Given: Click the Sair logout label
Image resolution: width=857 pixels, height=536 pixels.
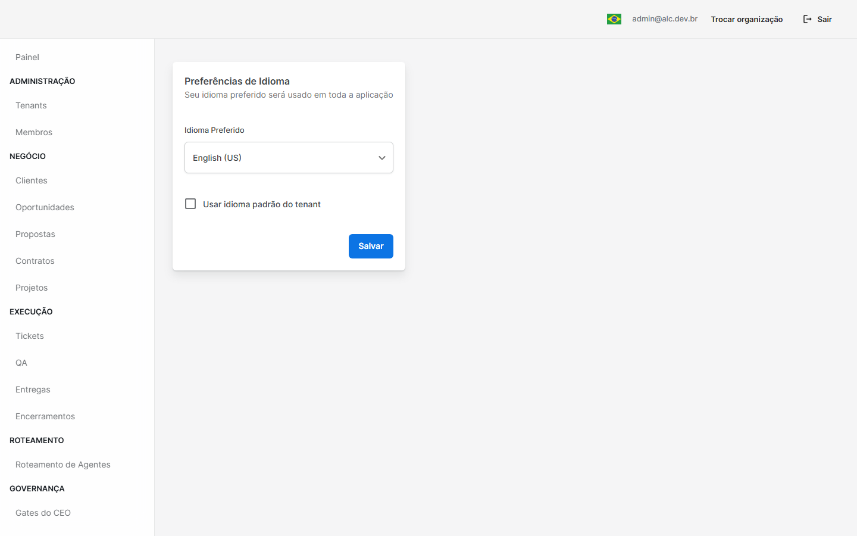Looking at the screenshot, I should 824,19.
